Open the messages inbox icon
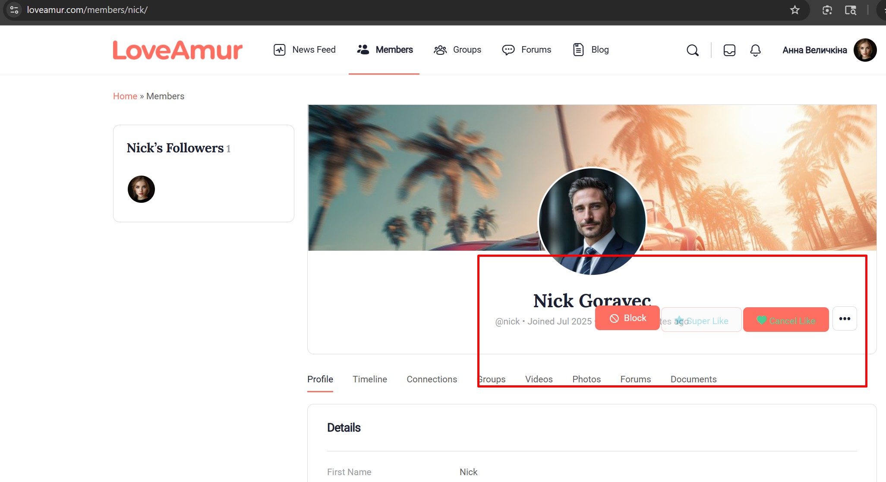This screenshot has width=886, height=482. pos(729,50)
